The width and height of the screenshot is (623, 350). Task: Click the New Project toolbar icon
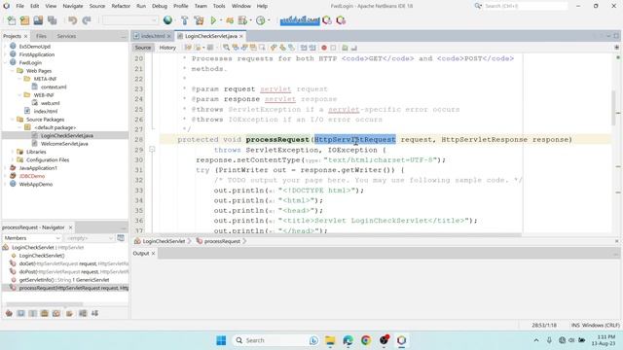click(x=24, y=20)
